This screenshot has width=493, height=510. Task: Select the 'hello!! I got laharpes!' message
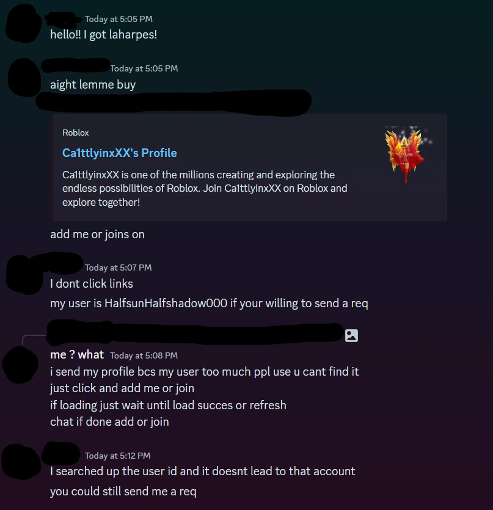click(x=103, y=34)
